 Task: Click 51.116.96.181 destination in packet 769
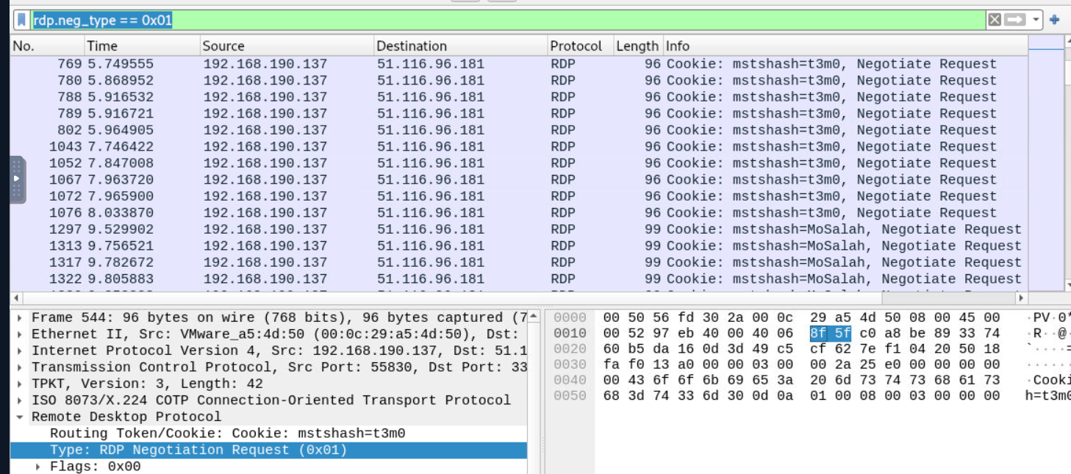click(431, 64)
